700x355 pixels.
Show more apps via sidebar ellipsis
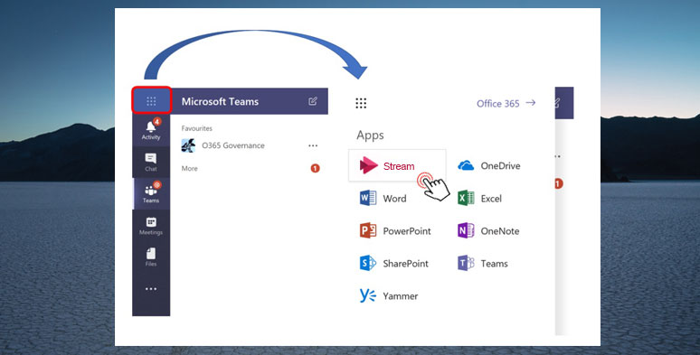(x=151, y=289)
